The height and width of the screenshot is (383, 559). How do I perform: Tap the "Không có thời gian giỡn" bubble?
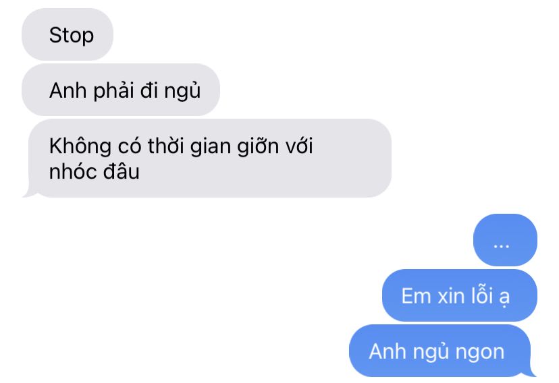click(x=209, y=158)
